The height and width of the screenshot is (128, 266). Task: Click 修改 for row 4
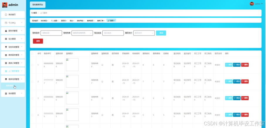point(237,114)
